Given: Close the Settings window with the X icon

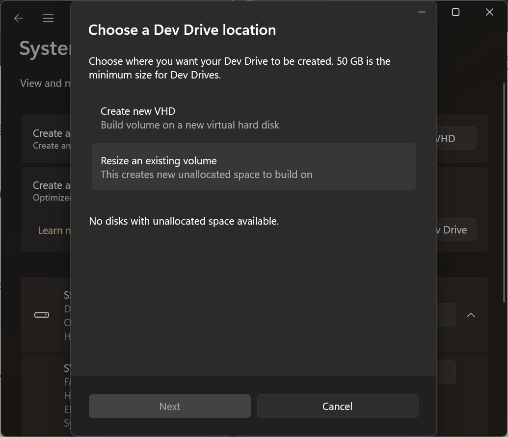Looking at the screenshot, I should tap(489, 12).
